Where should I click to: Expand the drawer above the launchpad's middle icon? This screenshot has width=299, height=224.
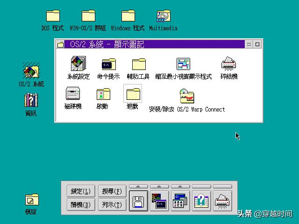pyautogui.click(x=180, y=187)
